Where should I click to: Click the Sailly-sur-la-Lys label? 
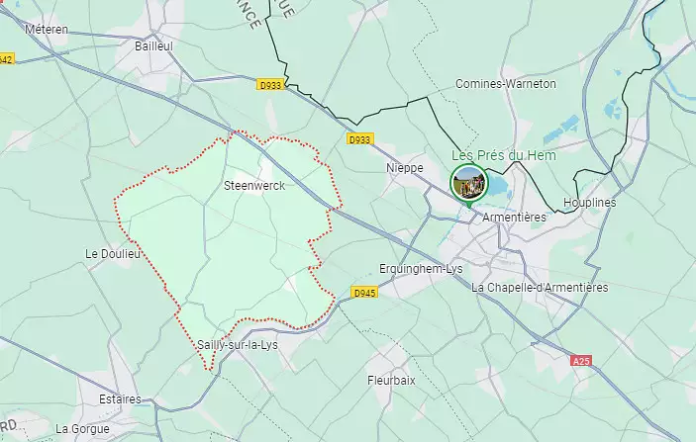pos(238,345)
